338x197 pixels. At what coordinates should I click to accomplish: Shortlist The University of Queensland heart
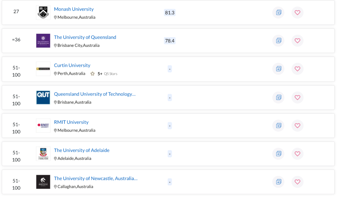tap(297, 41)
